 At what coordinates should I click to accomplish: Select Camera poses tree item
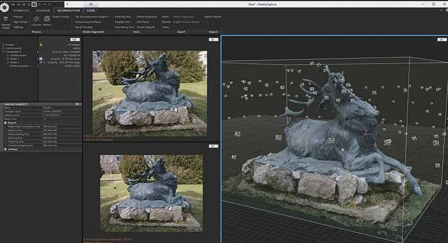(17, 55)
